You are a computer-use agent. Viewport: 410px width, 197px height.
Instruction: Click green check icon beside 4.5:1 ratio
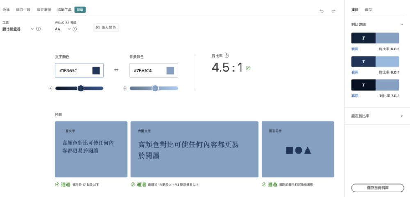coord(248,68)
